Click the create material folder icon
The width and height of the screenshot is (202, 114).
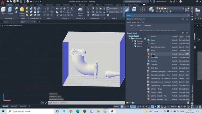point(128,103)
